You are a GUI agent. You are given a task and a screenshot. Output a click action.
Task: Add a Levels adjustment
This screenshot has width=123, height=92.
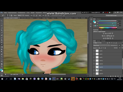pos(106,33)
